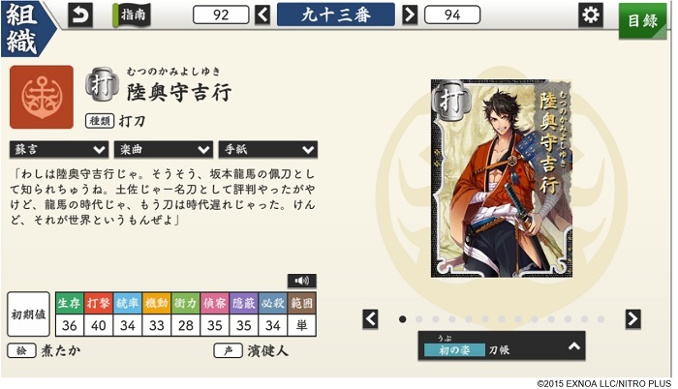Jump to entry number 92
Viewport: 678px width, 389px height.
pos(221,15)
